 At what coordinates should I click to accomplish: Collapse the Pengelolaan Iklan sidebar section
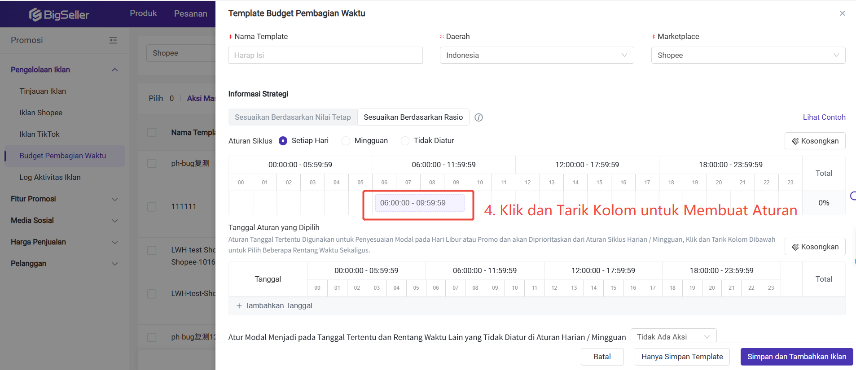pos(115,70)
